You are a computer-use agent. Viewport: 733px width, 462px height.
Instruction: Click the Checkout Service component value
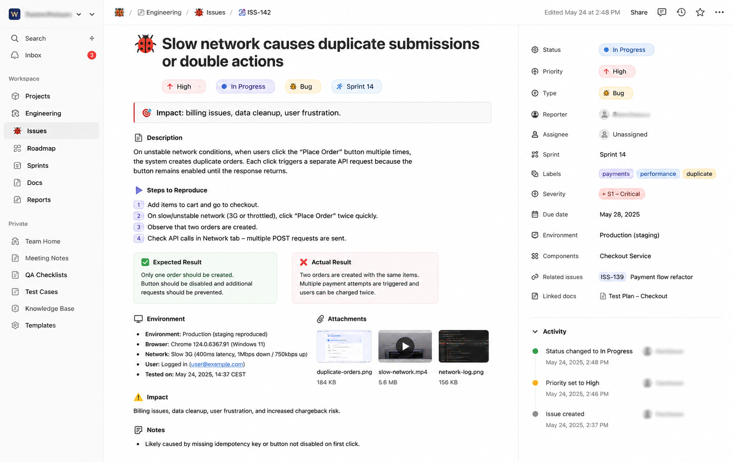(x=625, y=256)
